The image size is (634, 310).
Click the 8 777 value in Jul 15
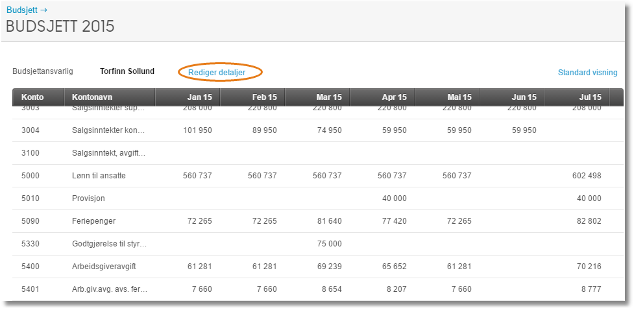pos(591,289)
